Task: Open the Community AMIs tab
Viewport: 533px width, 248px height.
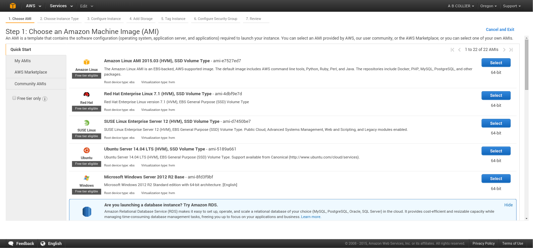Action: 30,84
